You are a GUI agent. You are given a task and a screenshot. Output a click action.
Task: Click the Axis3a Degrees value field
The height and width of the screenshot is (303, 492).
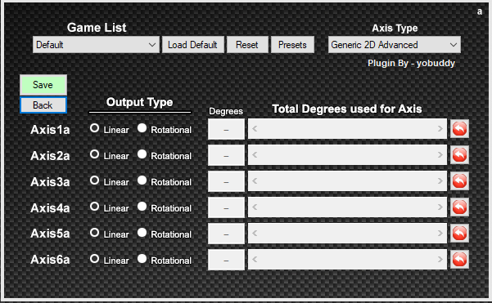click(x=226, y=181)
